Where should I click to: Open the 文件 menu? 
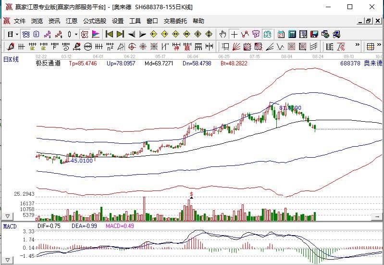pyautogui.click(x=20, y=21)
